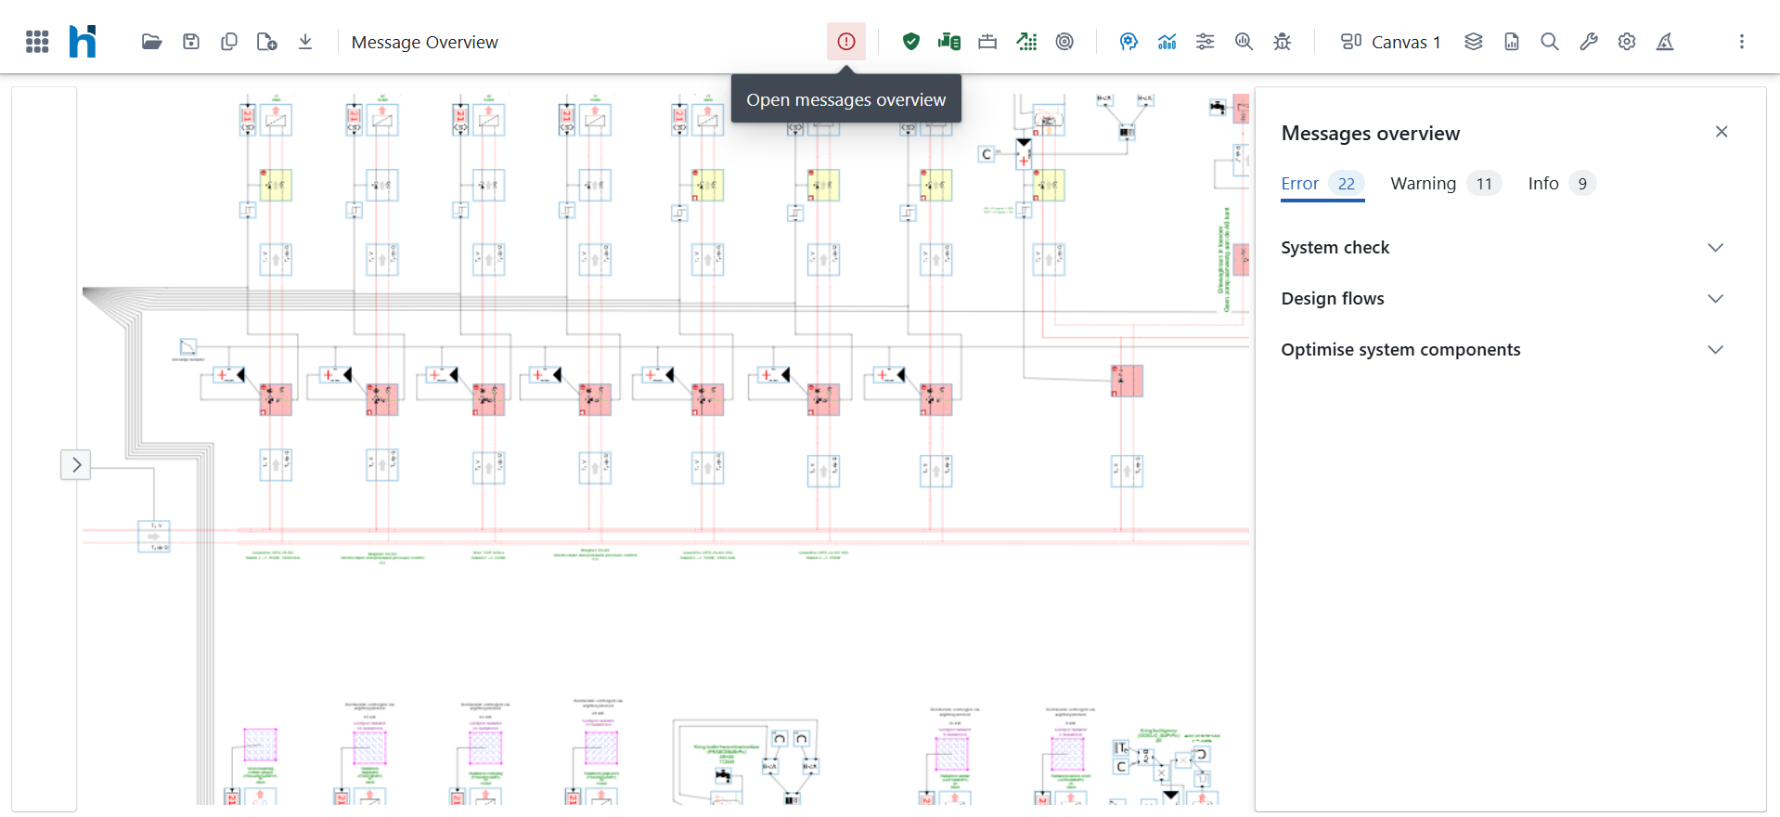Click the bug debug icon
Image resolution: width=1780 pixels, height=817 pixels.
tap(1282, 42)
